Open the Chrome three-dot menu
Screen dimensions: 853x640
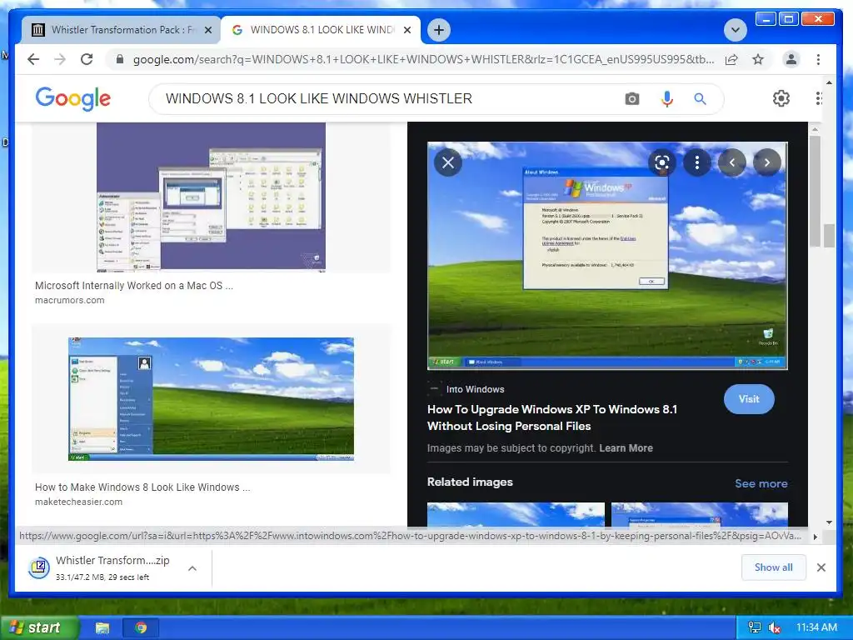click(818, 59)
